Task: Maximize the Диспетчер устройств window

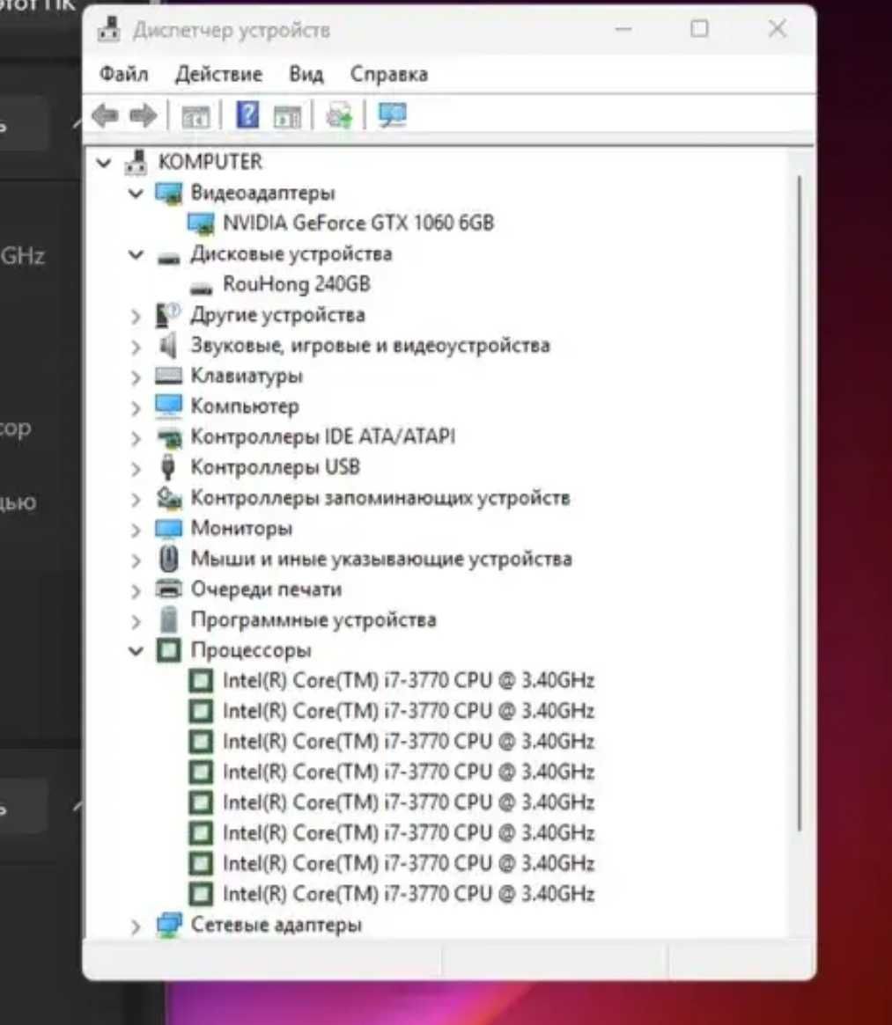Action: tap(699, 29)
